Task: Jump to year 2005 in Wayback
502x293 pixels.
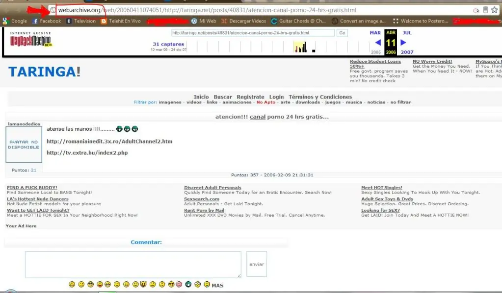Action: (x=376, y=52)
